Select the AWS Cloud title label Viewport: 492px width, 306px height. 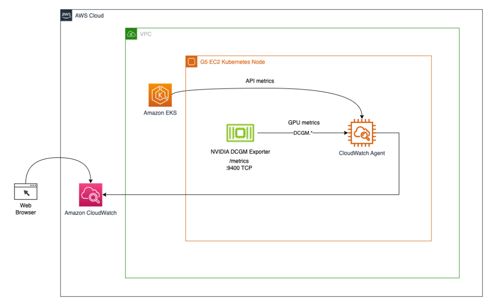point(88,15)
